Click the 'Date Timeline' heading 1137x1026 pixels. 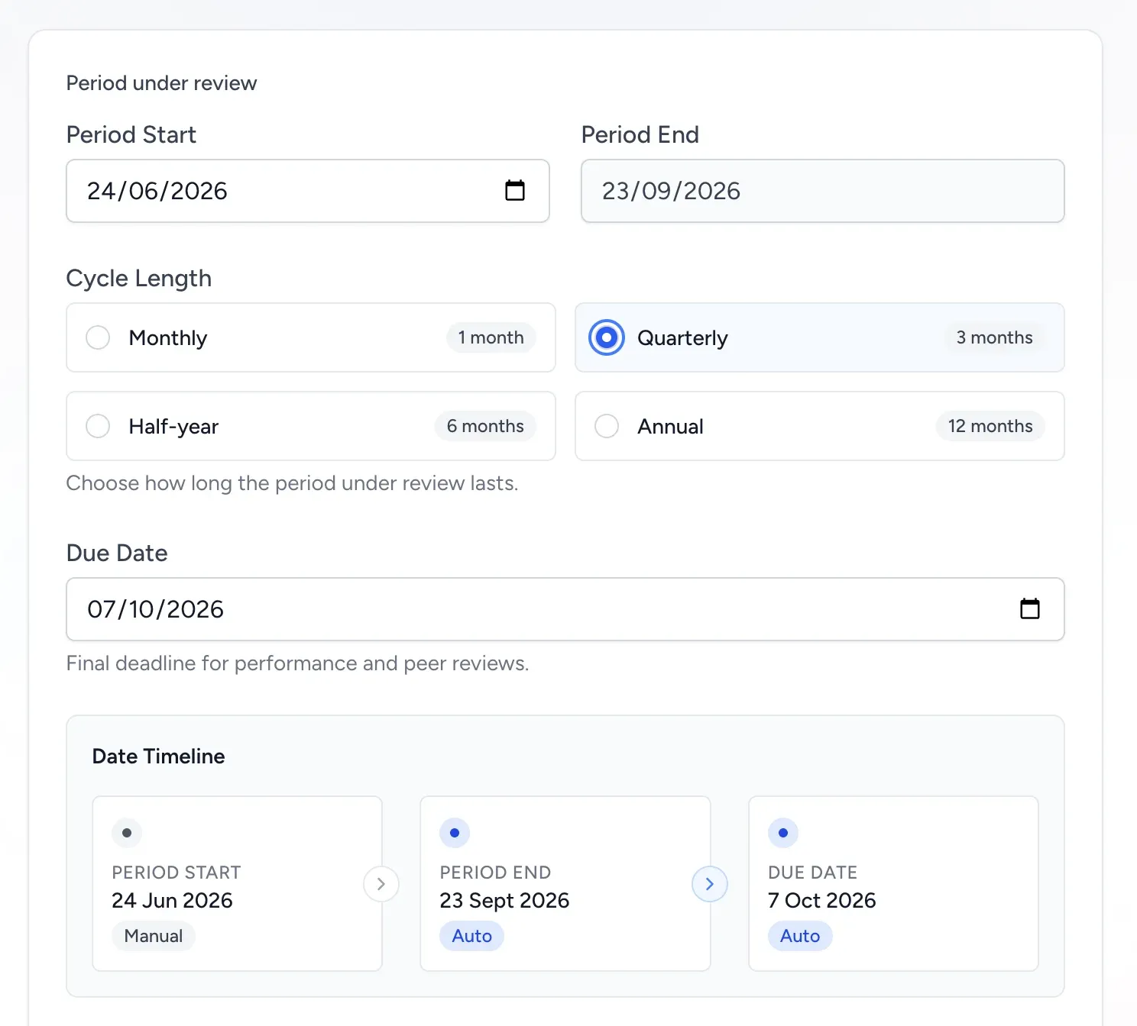tap(159, 757)
